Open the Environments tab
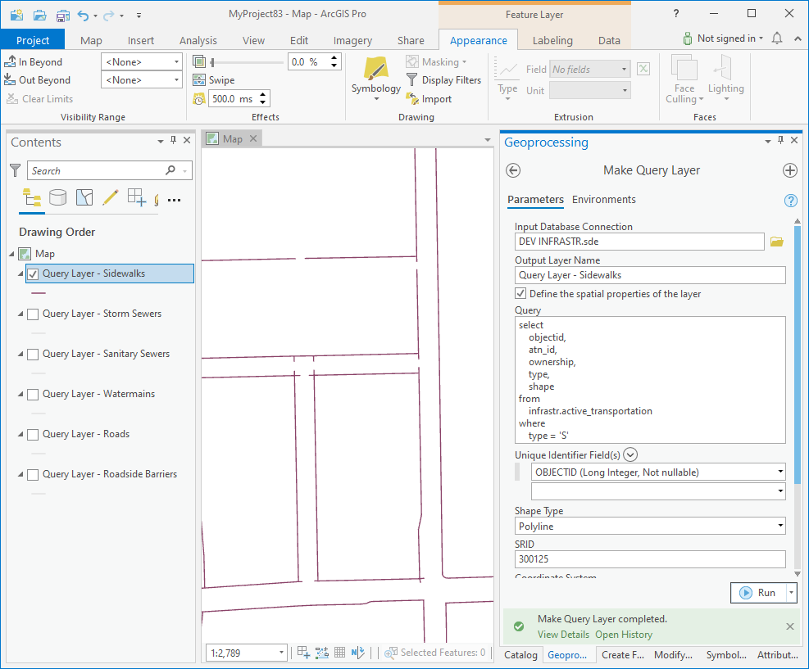809x669 pixels. (603, 200)
